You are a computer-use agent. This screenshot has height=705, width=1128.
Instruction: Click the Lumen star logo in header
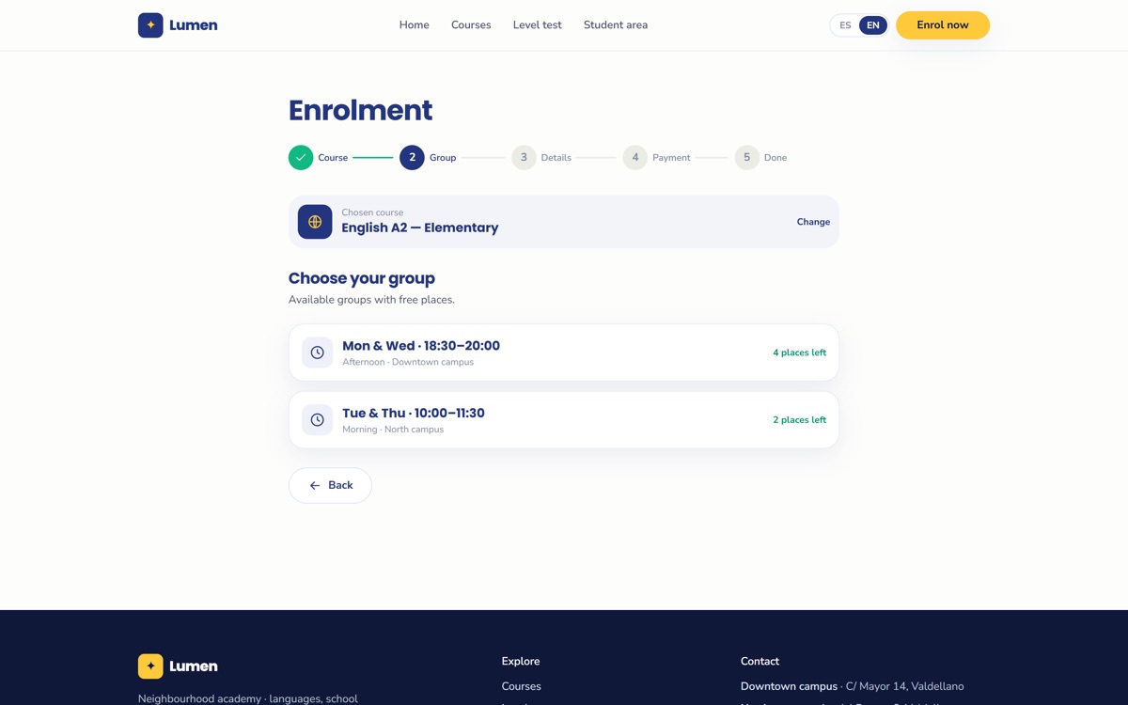[x=150, y=25]
